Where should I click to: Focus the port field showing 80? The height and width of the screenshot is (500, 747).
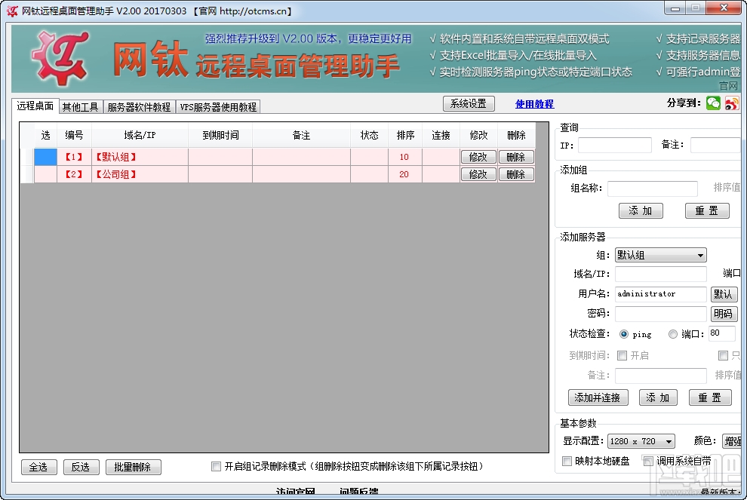(x=722, y=333)
